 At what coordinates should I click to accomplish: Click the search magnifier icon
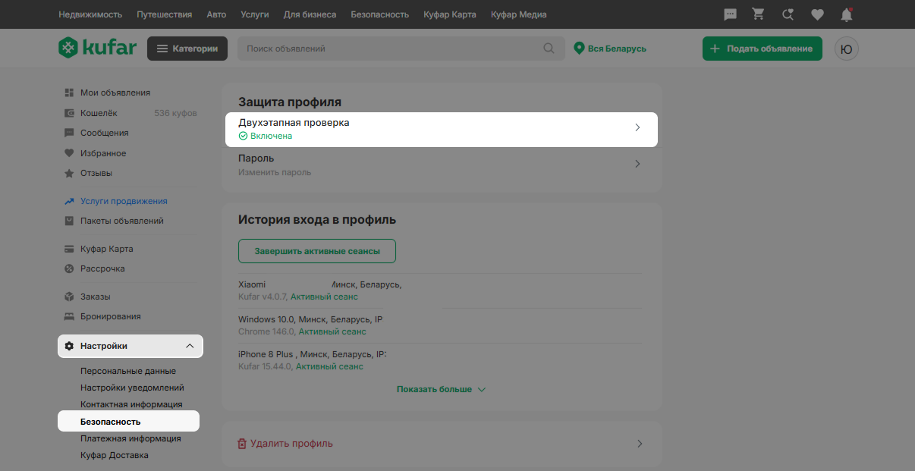click(549, 49)
